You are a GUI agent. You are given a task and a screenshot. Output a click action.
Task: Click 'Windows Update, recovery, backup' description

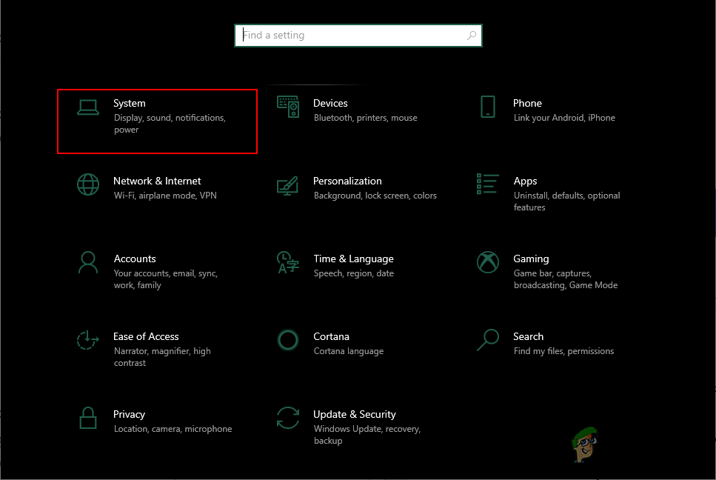[367, 435]
